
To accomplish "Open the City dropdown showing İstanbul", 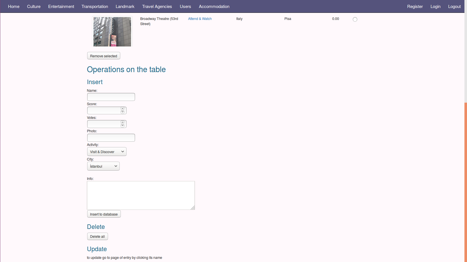I will coord(103,166).
